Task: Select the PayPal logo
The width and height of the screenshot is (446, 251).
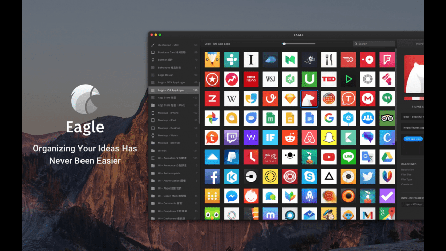Action: 232,157
